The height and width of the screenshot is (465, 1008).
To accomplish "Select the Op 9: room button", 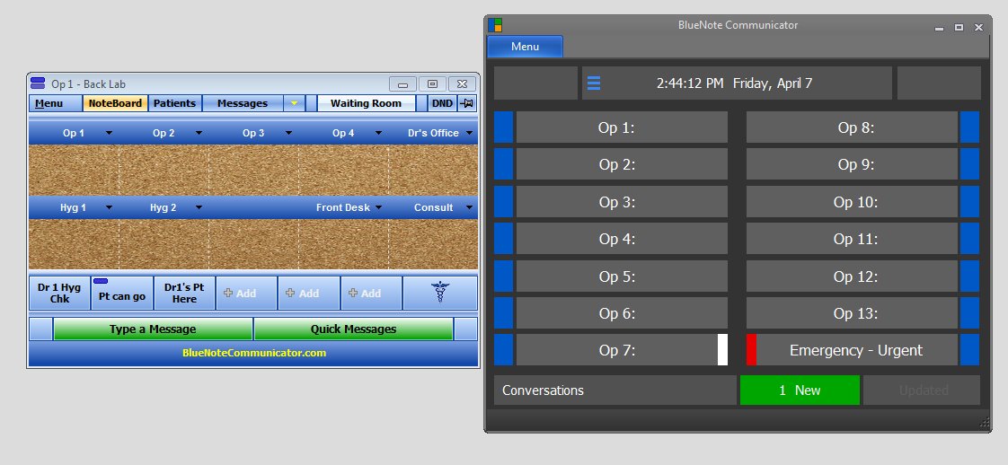I will [852, 164].
